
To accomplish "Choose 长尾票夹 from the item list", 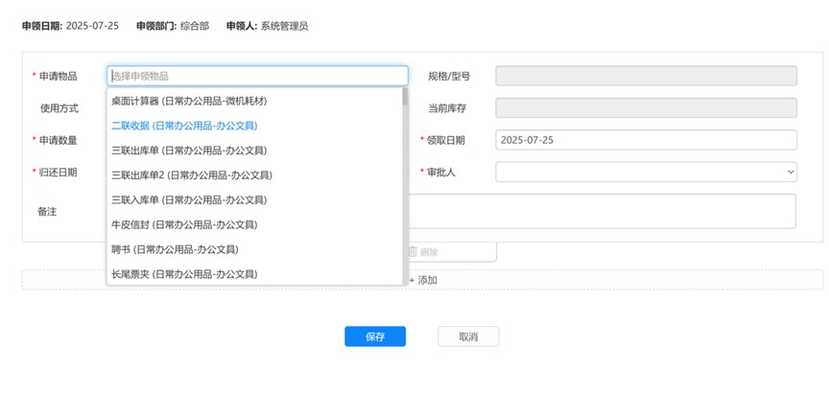I will click(183, 274).
